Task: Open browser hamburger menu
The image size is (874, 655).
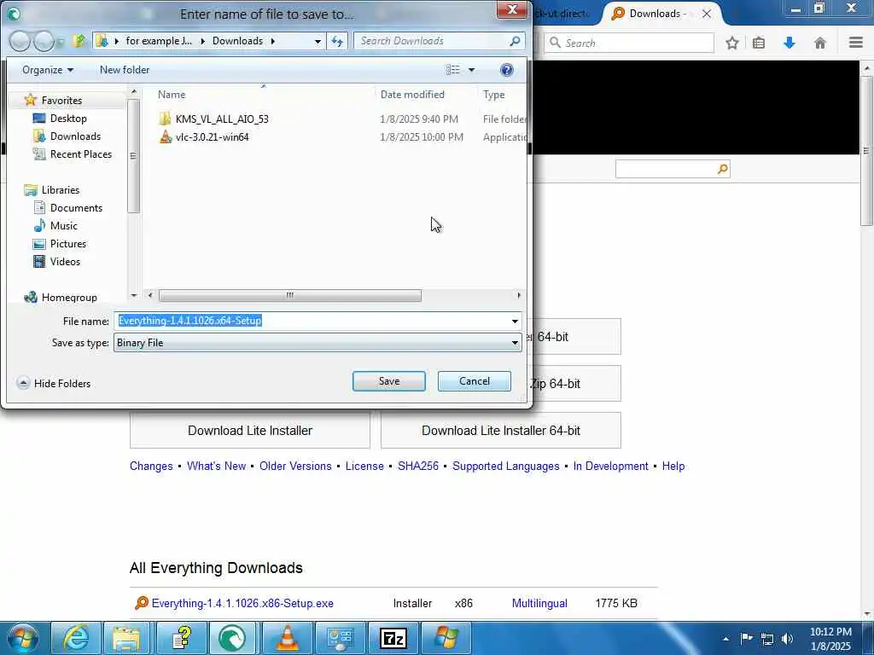Action: pos(855,43)
